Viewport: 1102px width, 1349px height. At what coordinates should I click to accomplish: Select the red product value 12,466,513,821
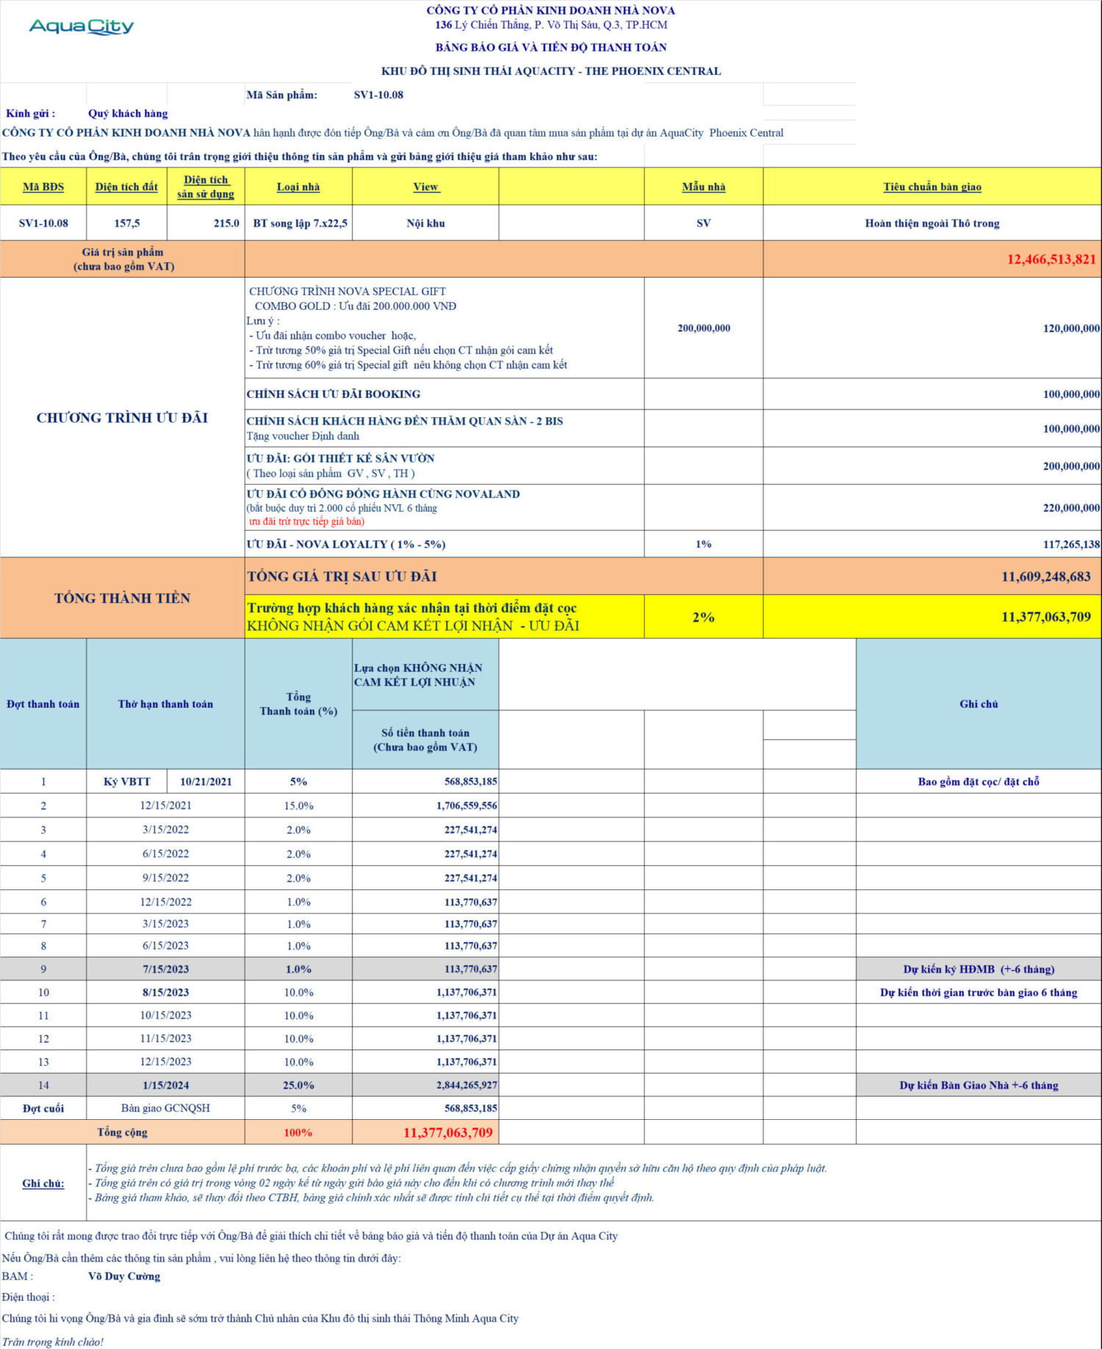(x=1051, y=259)
